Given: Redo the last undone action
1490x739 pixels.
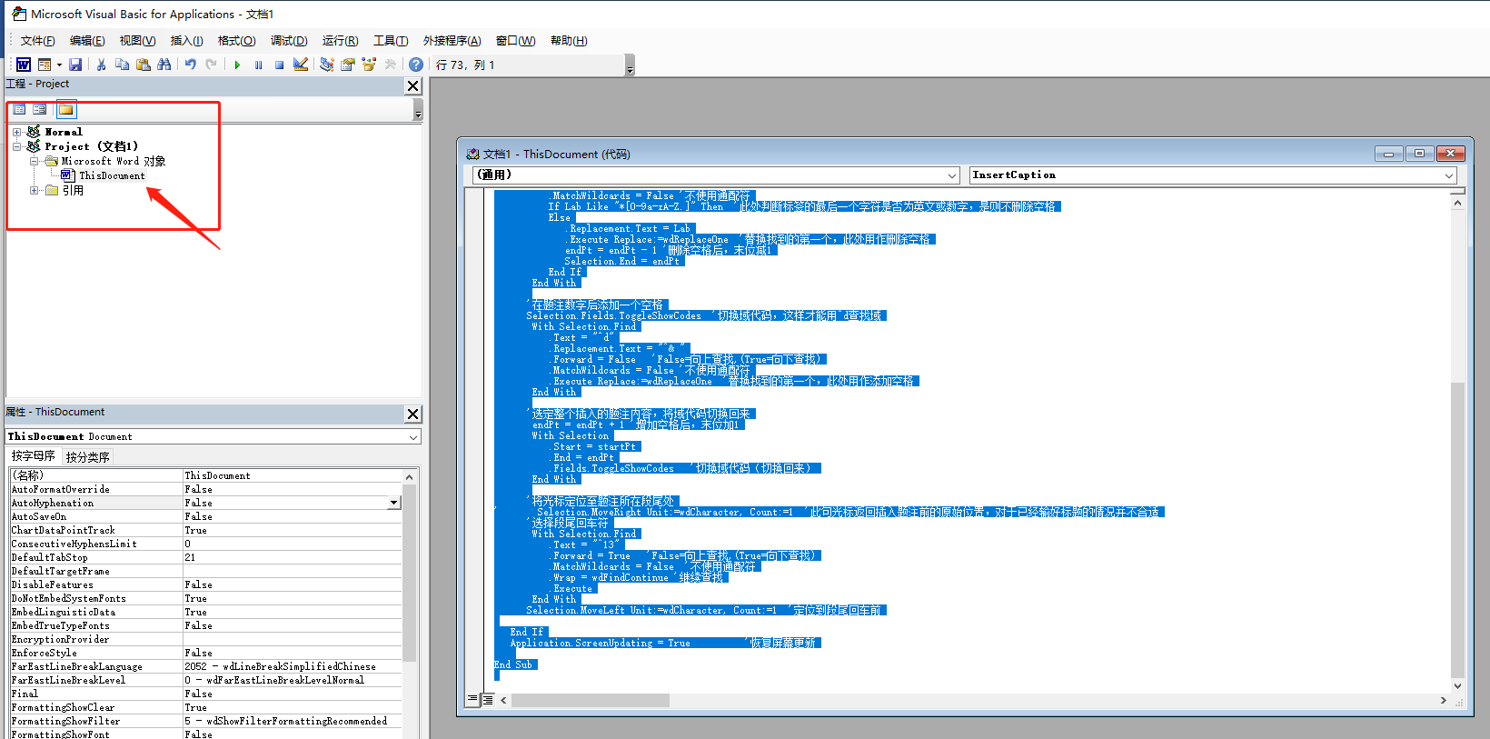Looking at the screenshot, I should point(211,65).
